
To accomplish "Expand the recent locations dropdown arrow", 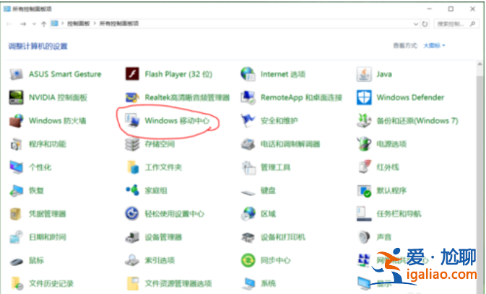I will point(34,24).
